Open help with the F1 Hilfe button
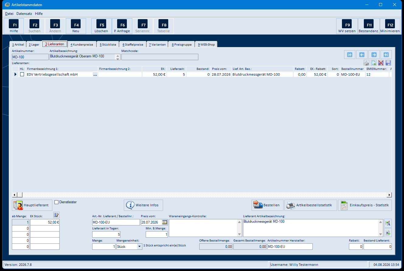Image resolution: width=404 pixels, height=271 pixels. (x=14, y=26)
